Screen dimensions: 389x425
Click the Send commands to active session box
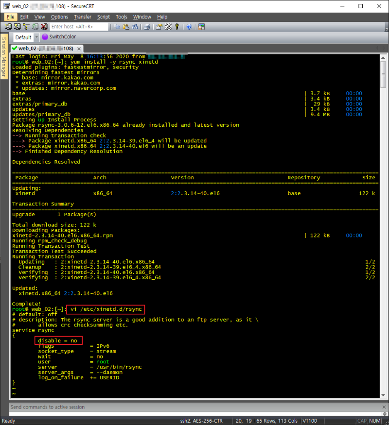tap(194, 407)
